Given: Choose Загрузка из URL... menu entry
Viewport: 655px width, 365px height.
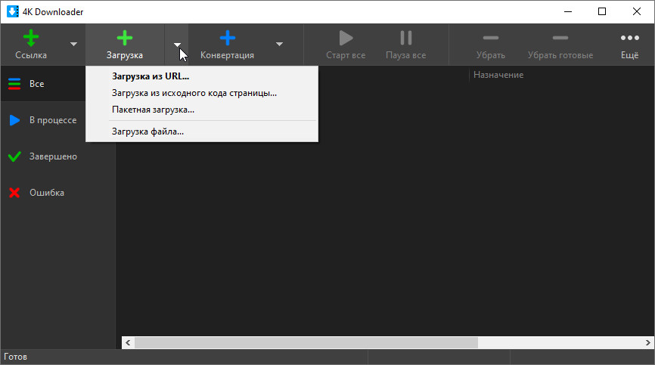Looking at the screenshot, I should point(151,76).
